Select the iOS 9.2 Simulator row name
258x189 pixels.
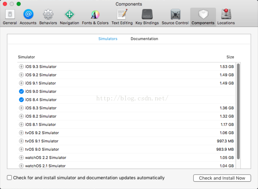pos(41,75)
